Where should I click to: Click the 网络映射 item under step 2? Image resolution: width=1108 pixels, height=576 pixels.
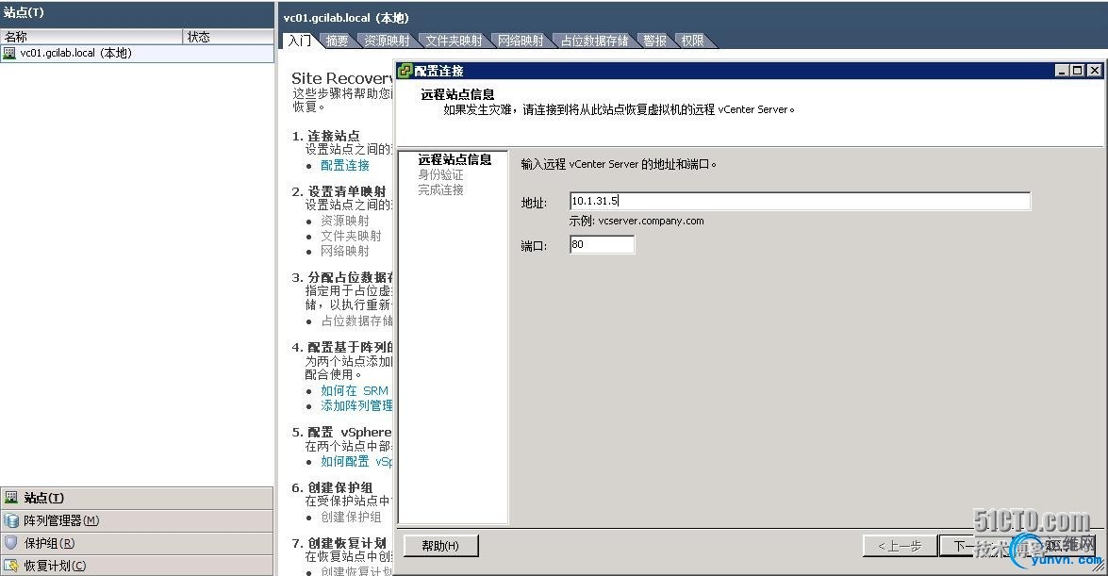pos(345,251)
